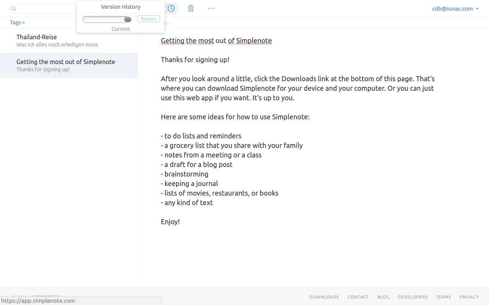Viewport: 489px width, 305px height.
Task: Select the Thailand-Reise note
Action: pyautogui.click(x=69, y=40)
